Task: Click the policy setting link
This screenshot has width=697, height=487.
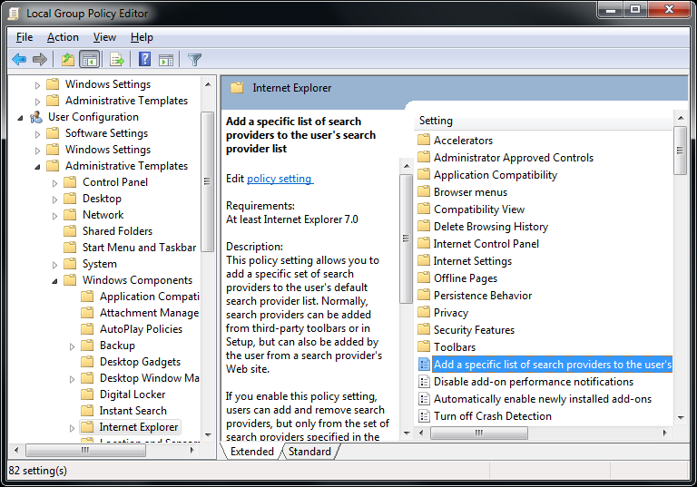Action: pos(280,179)
